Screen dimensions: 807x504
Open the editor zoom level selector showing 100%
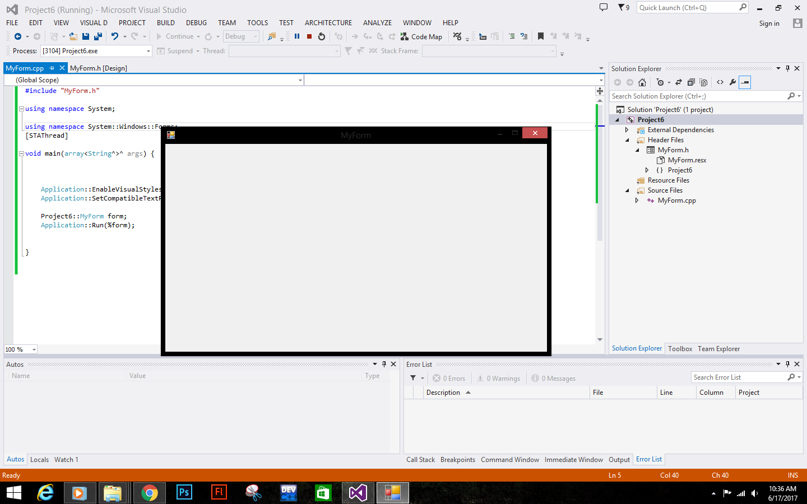click(x=20, y=349)
